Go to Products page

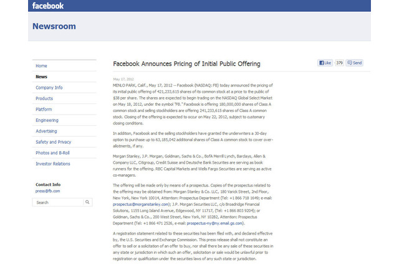pyautogui.click(x=44, y=98)
